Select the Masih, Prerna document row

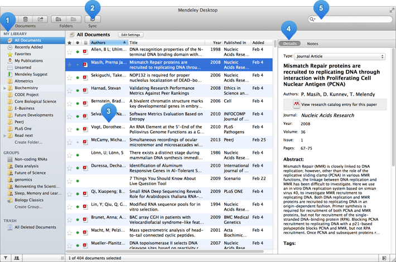pos(169,65)
